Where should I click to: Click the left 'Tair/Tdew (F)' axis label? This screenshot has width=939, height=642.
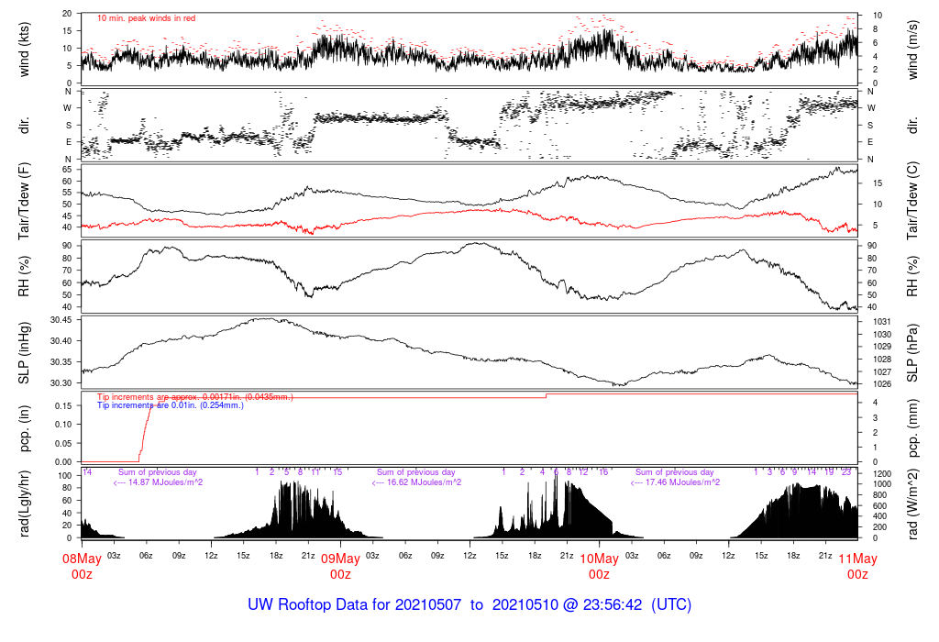(24, 201)
